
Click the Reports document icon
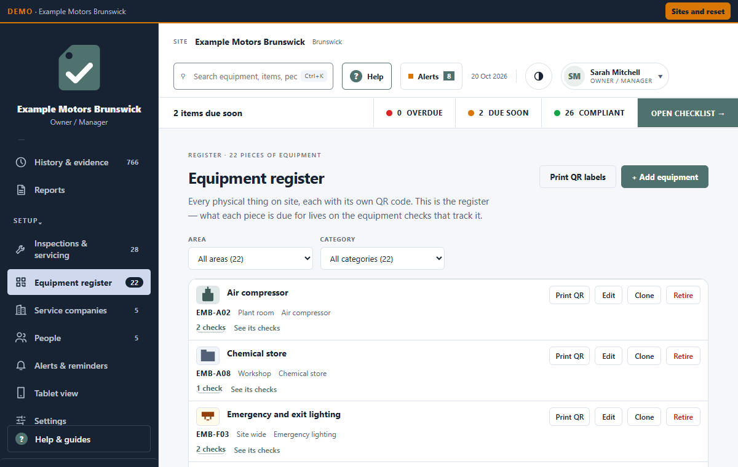click(x=21, y=190)
